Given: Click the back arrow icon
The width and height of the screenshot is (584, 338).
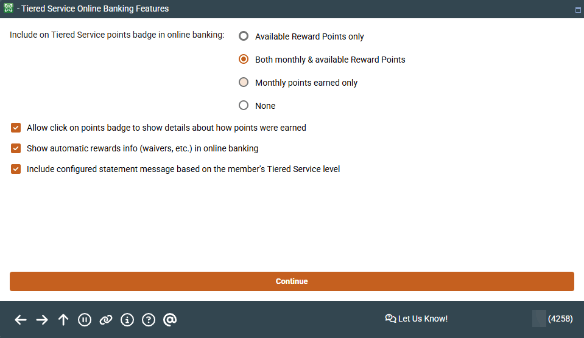Looking at the screenshot, I should (x=21, y=320).
